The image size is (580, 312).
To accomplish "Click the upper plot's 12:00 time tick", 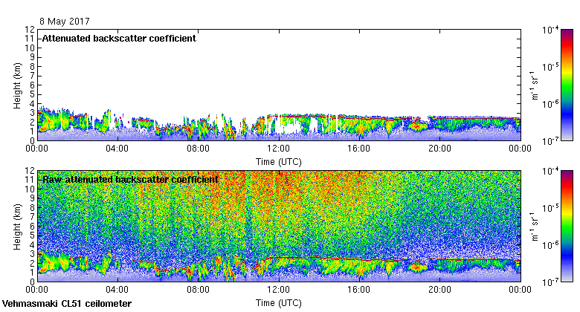I will pyautogui.click(x=279, y=149).
